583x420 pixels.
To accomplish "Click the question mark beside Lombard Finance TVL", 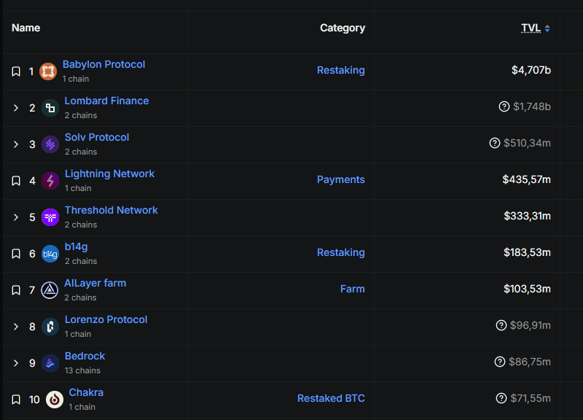I will coord(504,106).
